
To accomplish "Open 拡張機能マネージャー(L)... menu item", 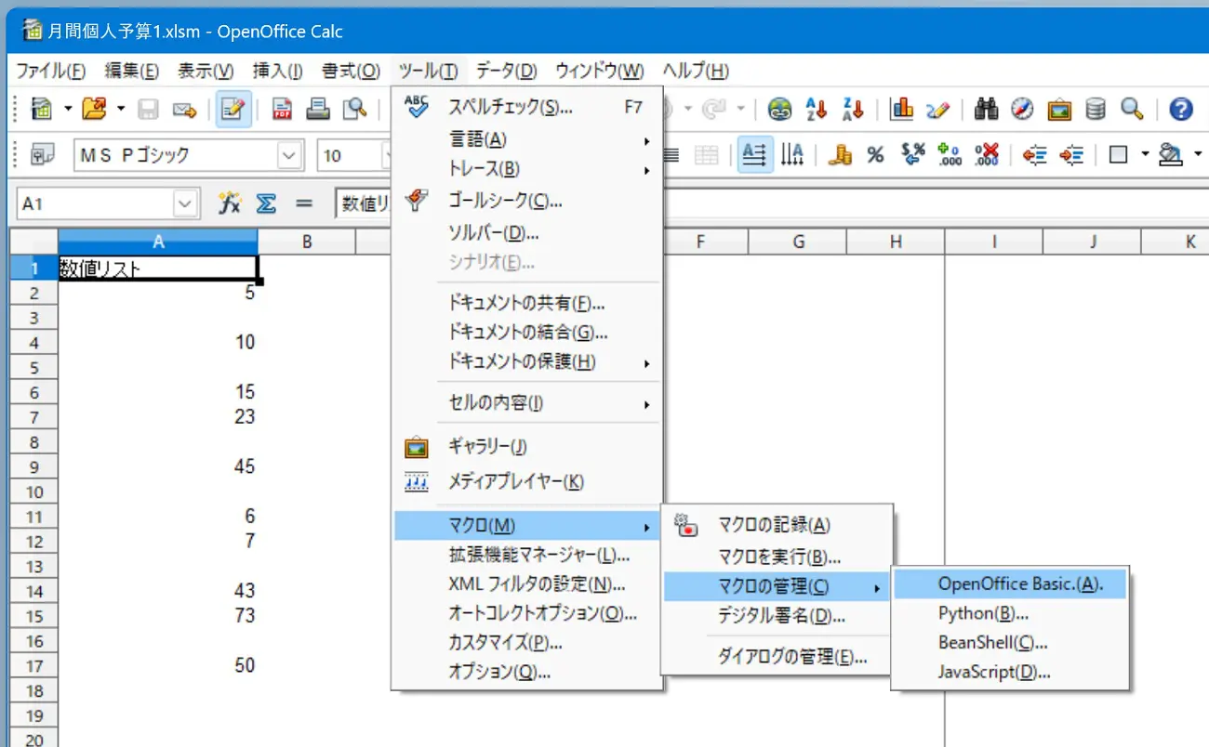I will 527,556.
